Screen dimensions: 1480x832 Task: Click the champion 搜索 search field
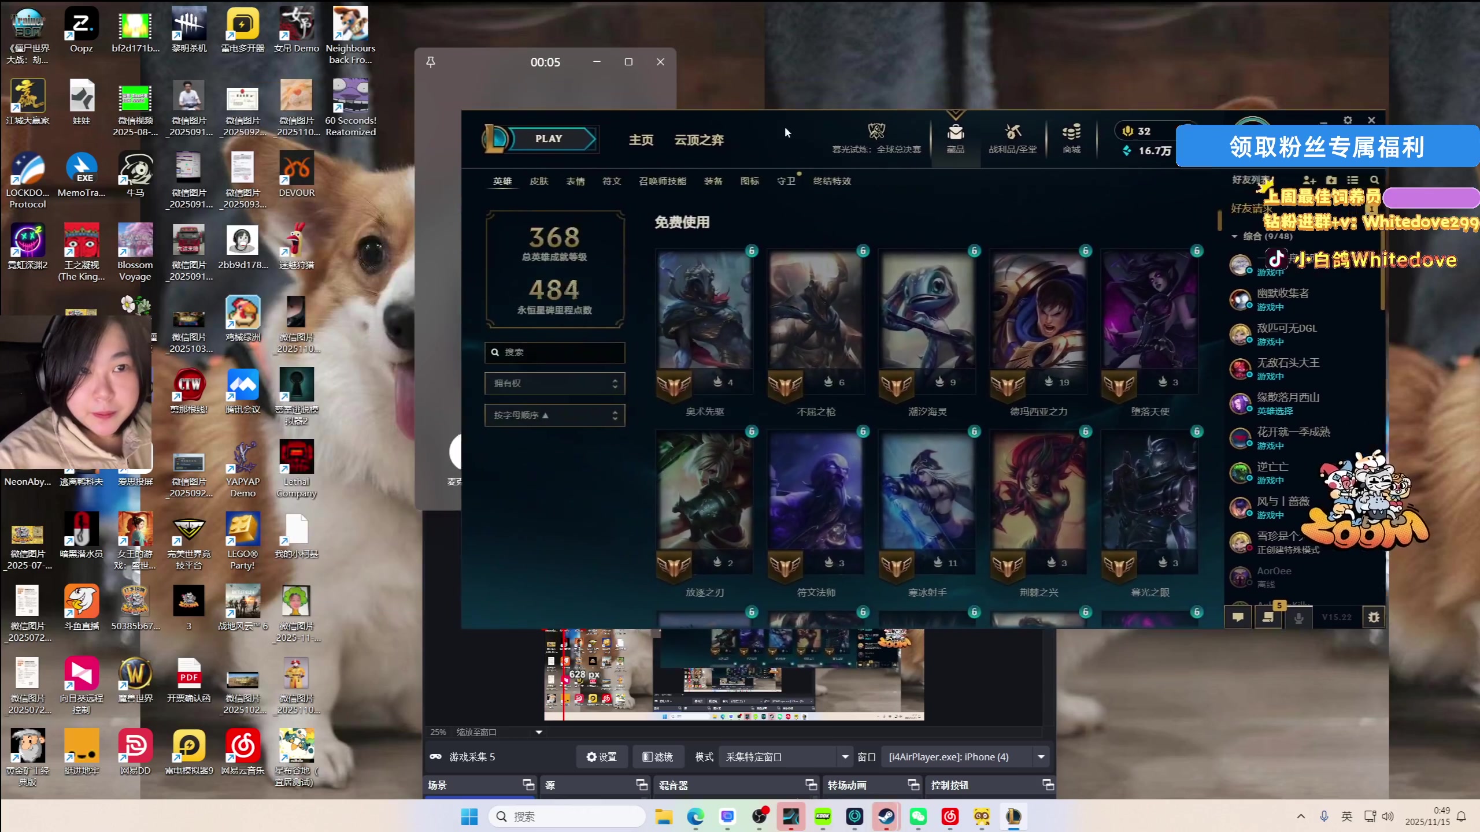pyautogui.click(x=554, y=352)
